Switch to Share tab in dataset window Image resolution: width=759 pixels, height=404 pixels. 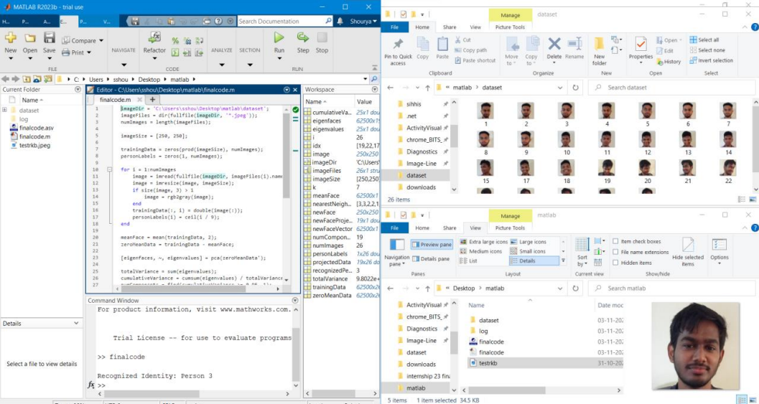[449, 27]
